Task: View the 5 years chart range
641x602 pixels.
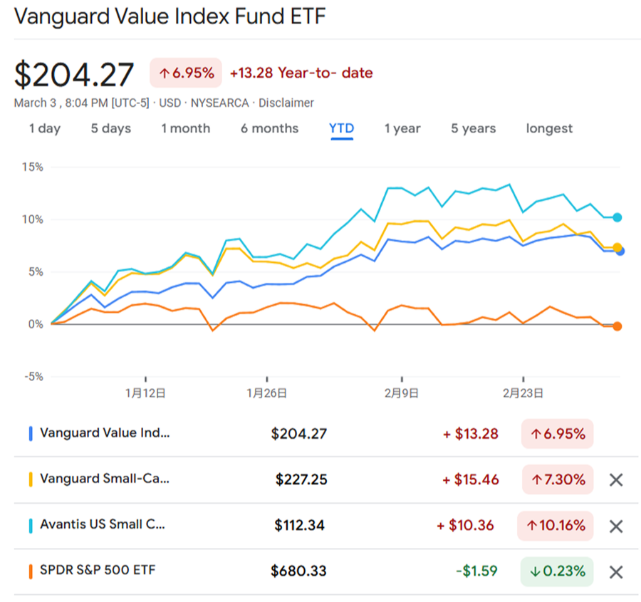Action: click(x=473, y=129)
